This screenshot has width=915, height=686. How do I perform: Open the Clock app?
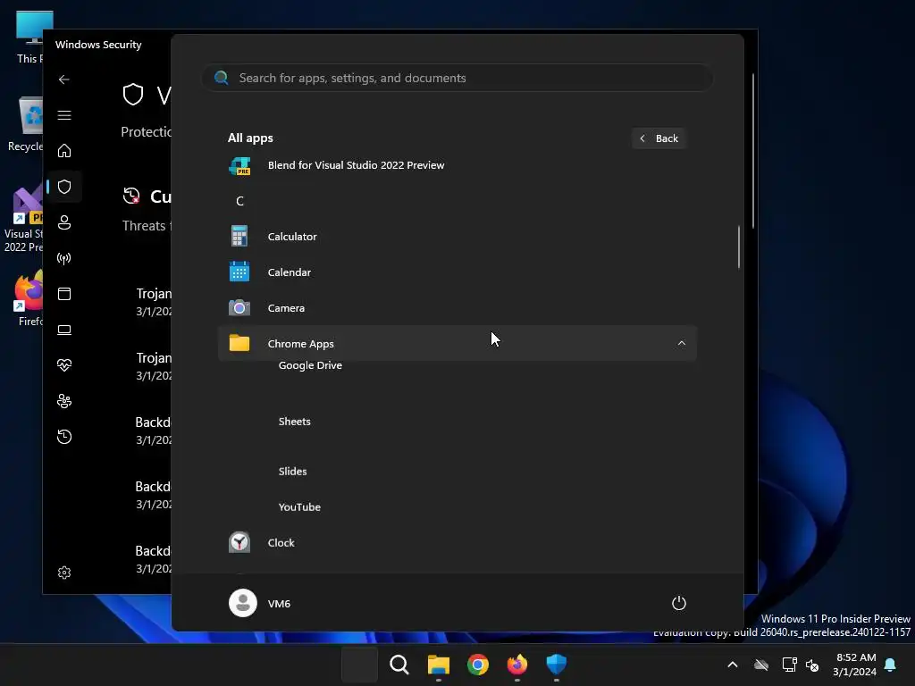[457, 542]
